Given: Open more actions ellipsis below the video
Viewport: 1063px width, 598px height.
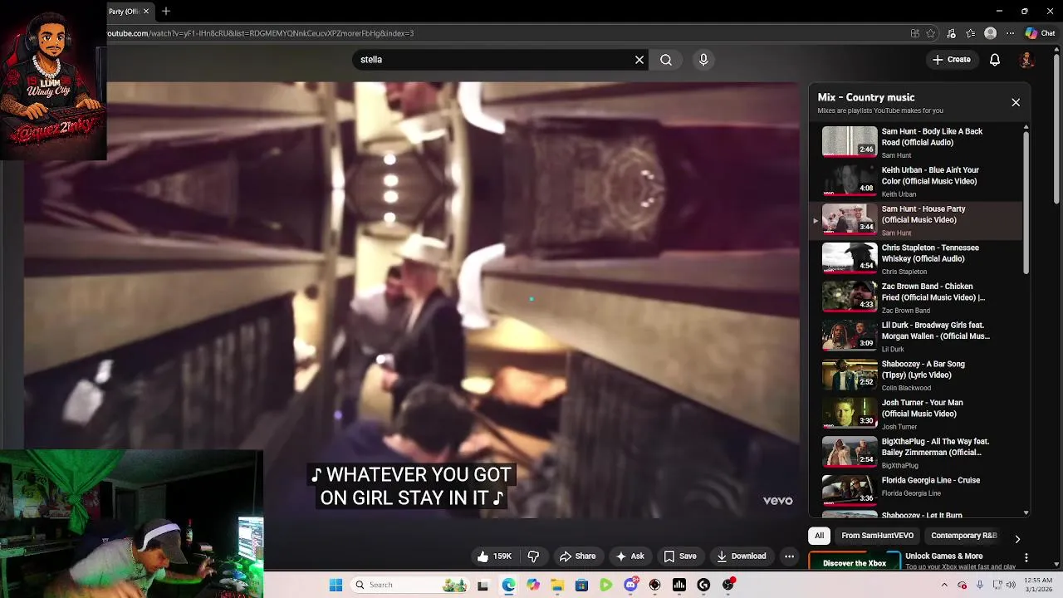Looking at the screenshot, I should [790, 556].
